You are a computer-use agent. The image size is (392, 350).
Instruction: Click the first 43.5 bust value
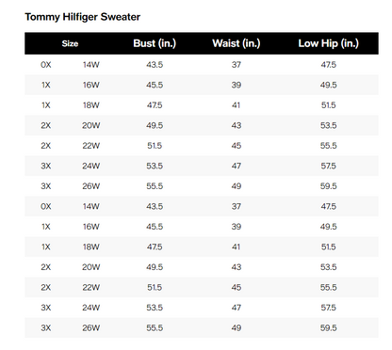tap(155, 65)
